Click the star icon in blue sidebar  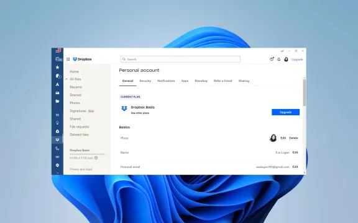tap(57, 67)
